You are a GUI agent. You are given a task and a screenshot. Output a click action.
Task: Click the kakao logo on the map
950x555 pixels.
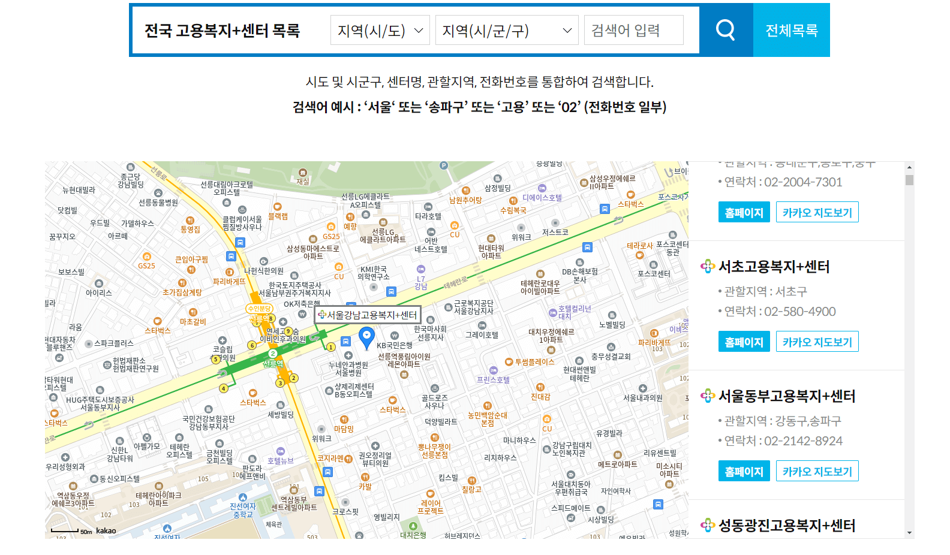(x=106, y=530)
